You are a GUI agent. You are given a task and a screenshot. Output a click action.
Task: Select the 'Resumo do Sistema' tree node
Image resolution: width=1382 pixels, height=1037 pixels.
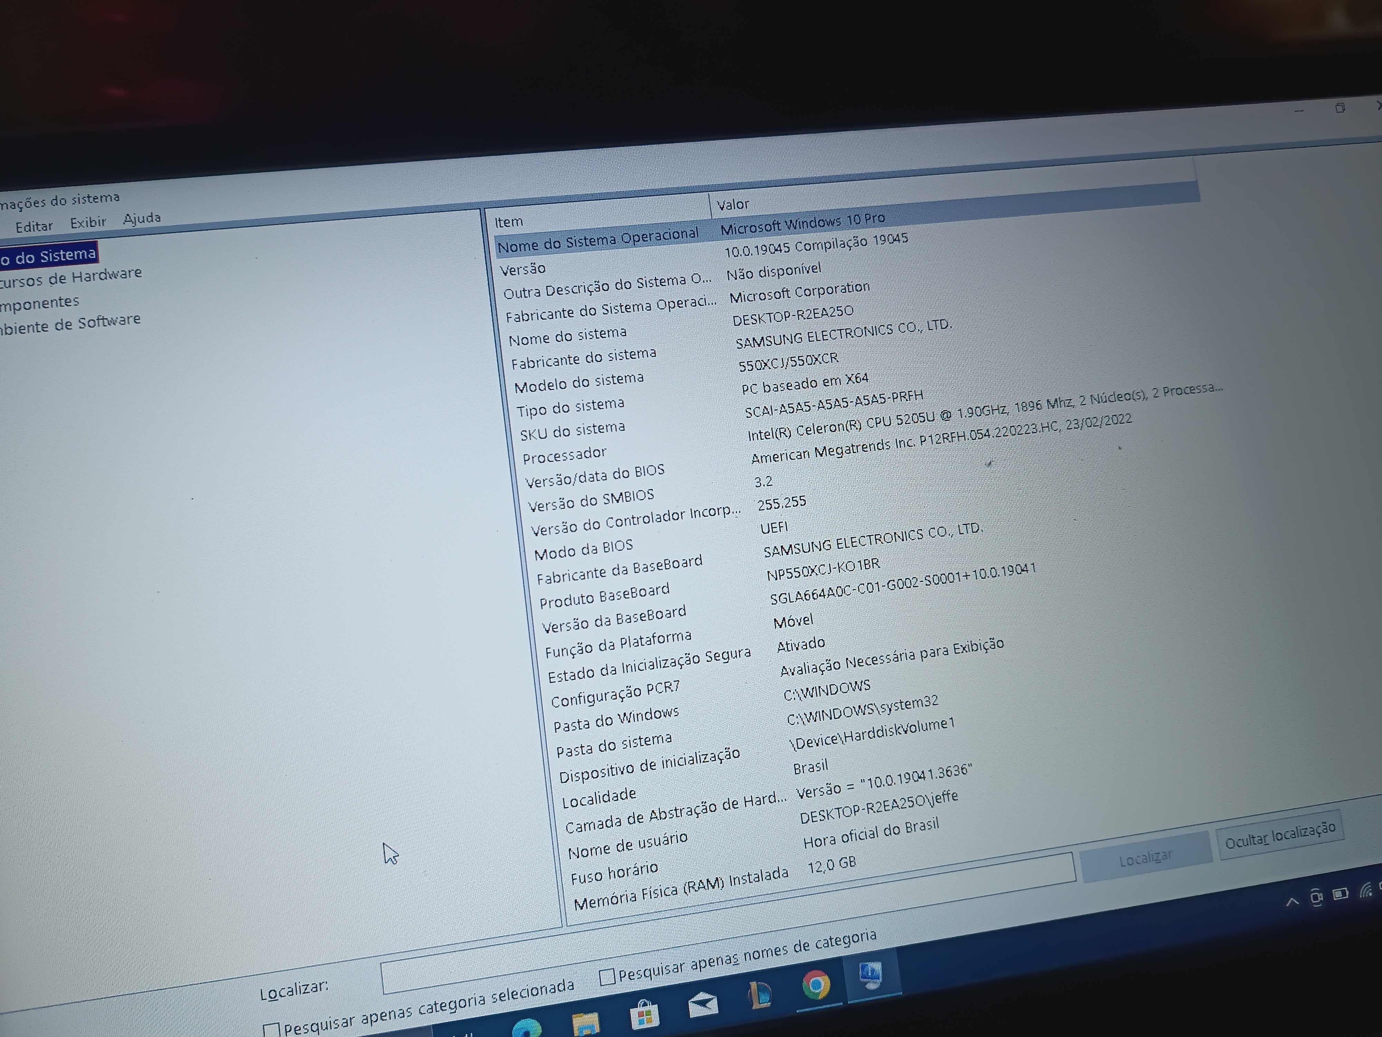48,256
